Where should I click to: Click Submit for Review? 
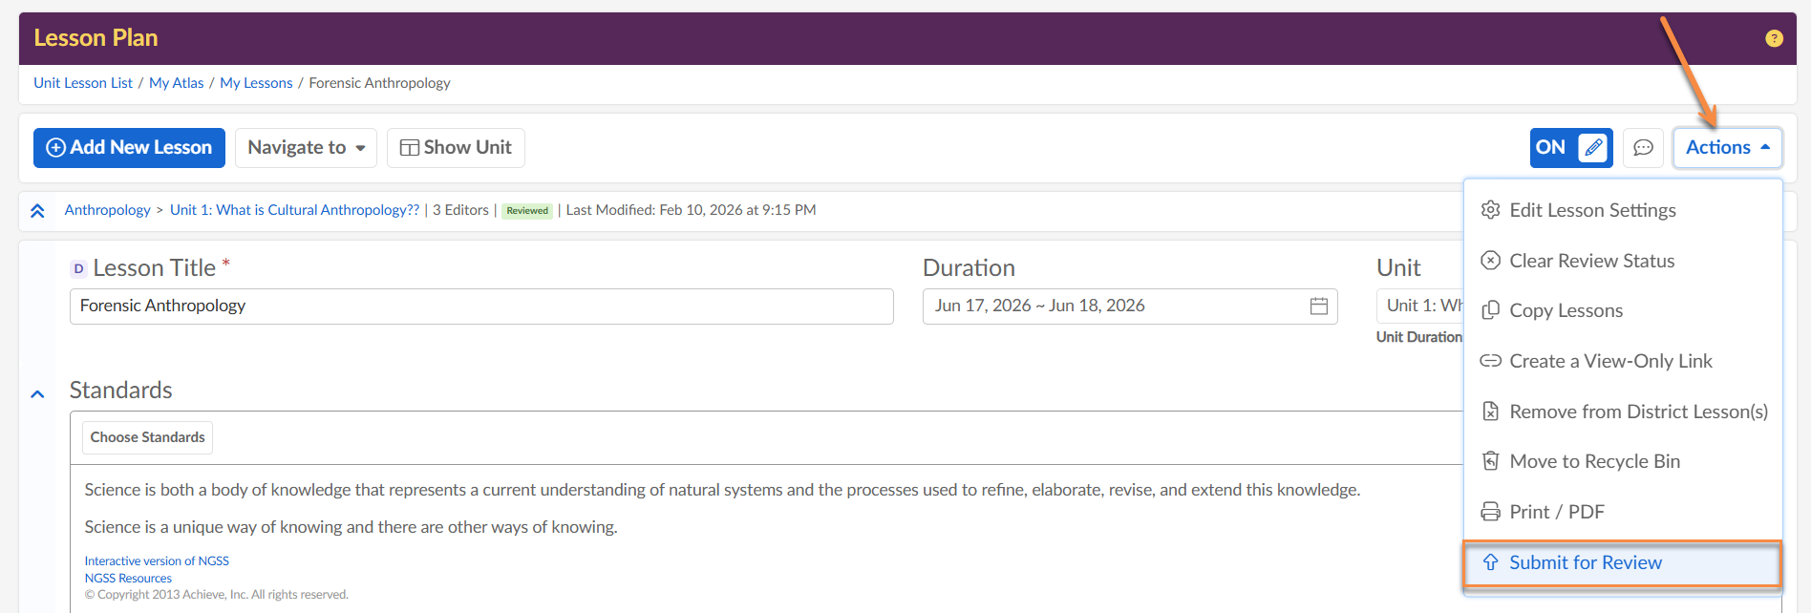point(1585,562)
